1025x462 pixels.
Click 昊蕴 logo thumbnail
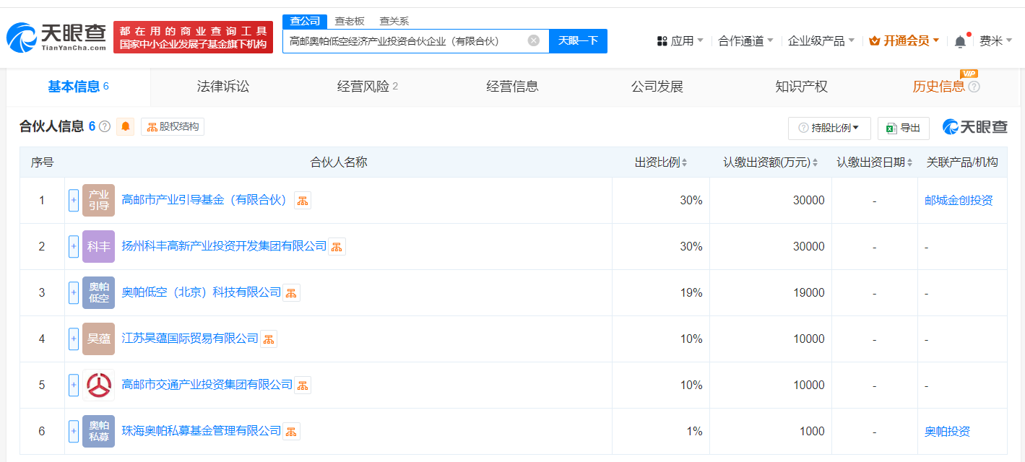point(98,339)
